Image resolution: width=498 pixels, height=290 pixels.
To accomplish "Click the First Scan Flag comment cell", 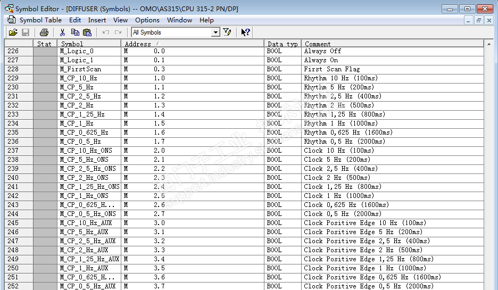I will coord(393,69).
